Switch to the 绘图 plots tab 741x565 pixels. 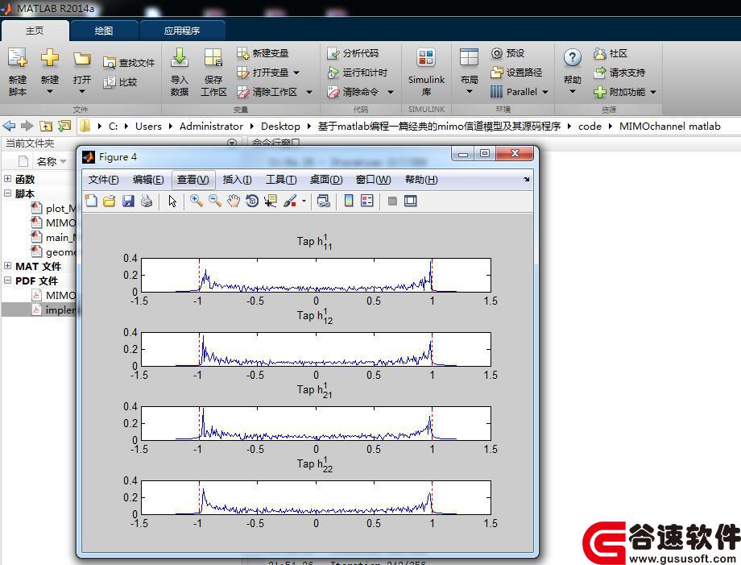103,31
